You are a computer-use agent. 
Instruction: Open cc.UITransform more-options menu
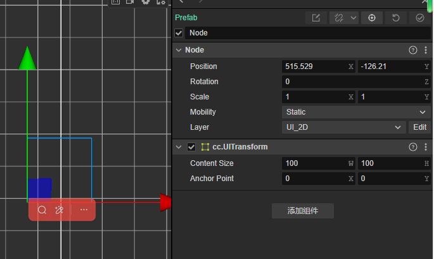click(x=426, y=147)
